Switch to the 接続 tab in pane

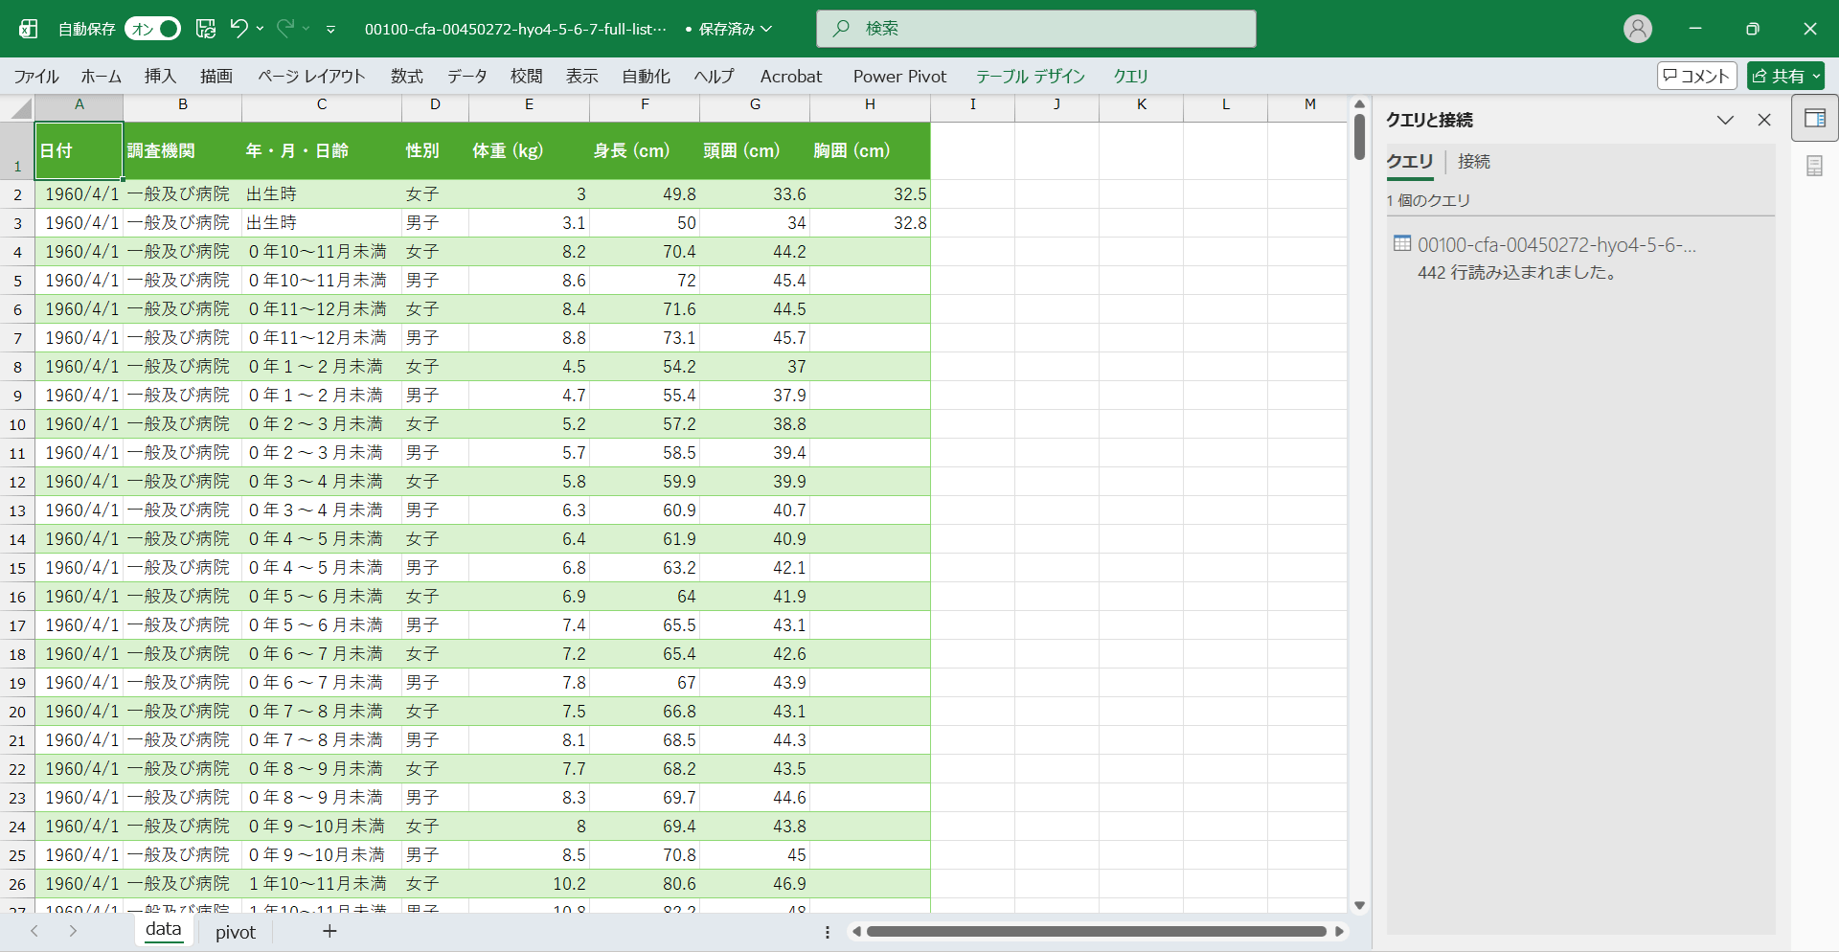click(x=1473, y=162)
